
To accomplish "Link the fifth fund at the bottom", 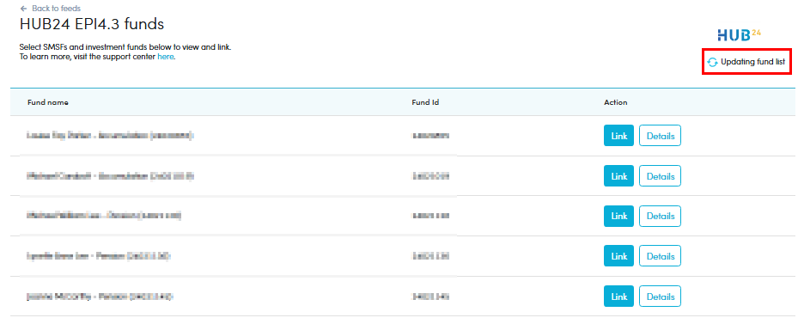I will 618,297.
